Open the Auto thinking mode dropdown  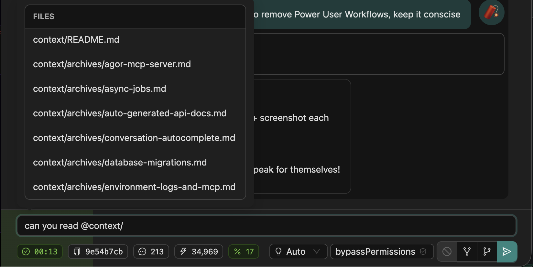click(x=298, y=251)
